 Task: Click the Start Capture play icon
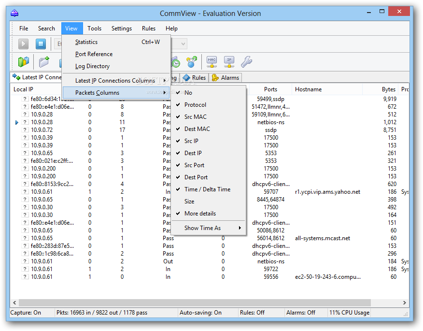click(24, 44)
